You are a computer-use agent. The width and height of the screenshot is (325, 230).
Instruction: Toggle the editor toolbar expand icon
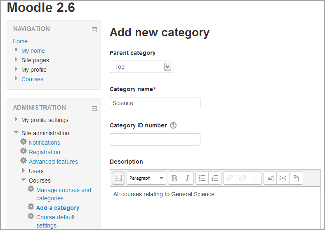(x=118, y=178)
